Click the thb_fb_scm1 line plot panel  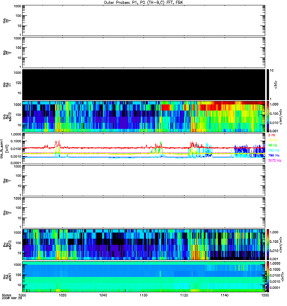(144, 149)
